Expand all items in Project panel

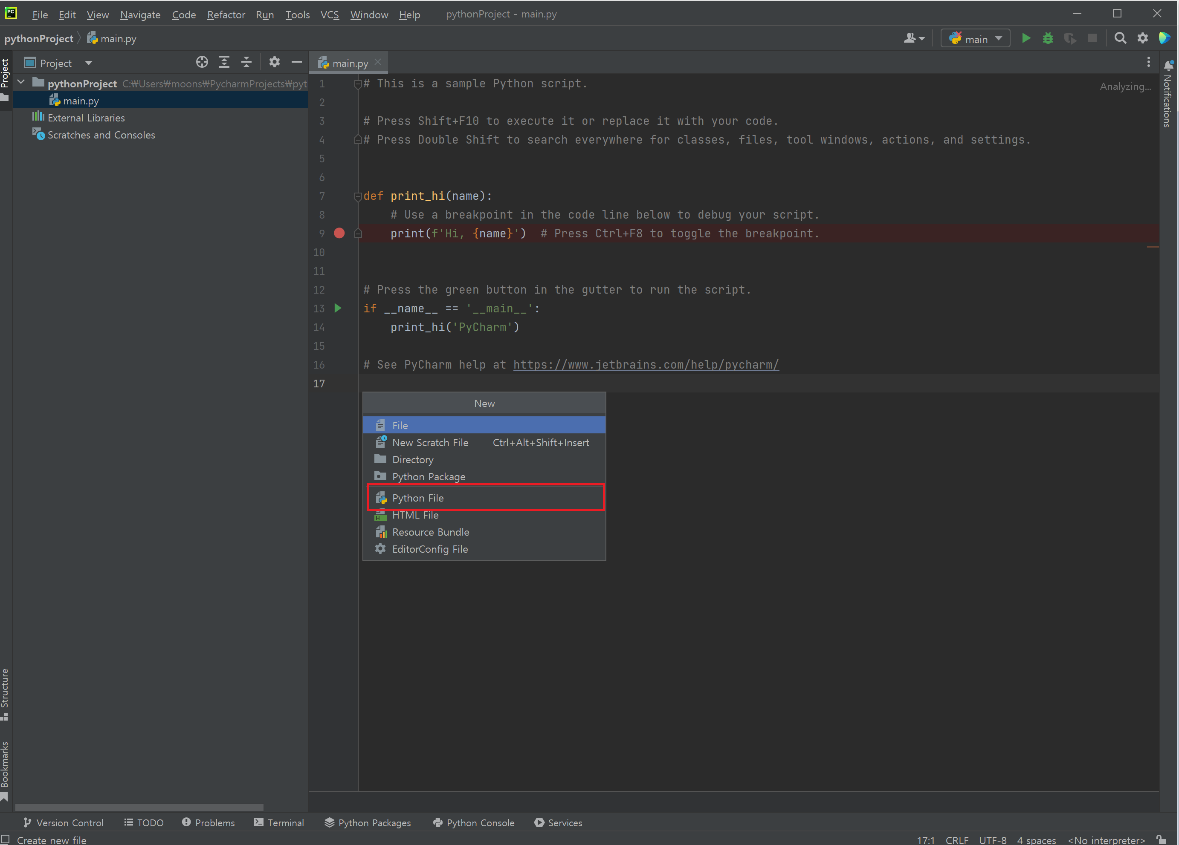(x=224, y=62)
